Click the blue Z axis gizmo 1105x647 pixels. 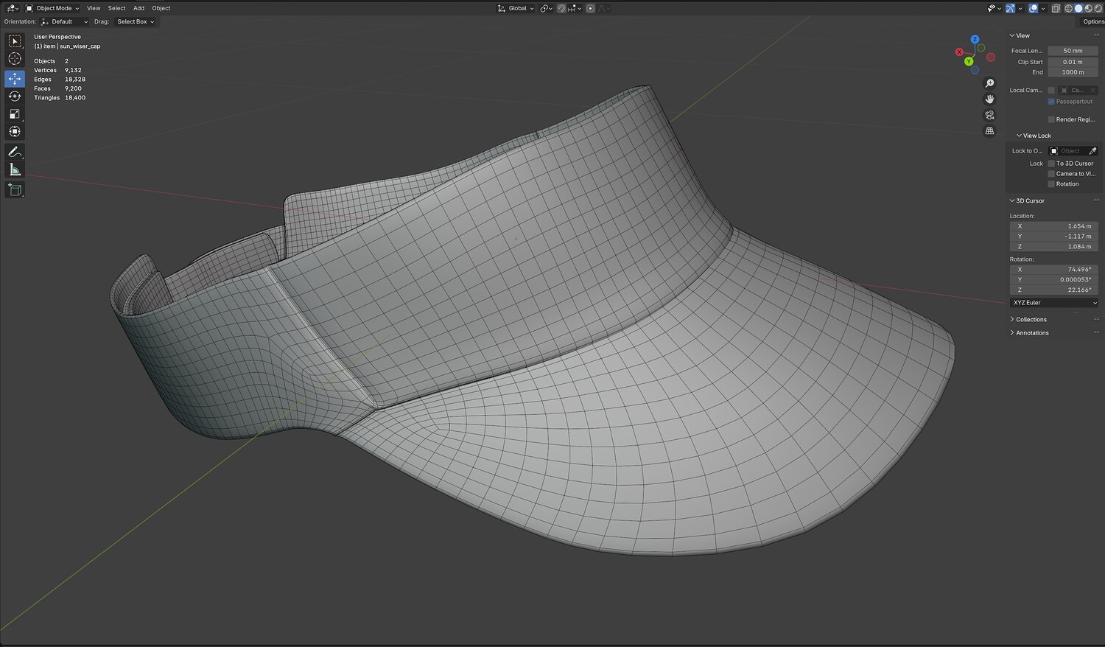tap(975, 40)
